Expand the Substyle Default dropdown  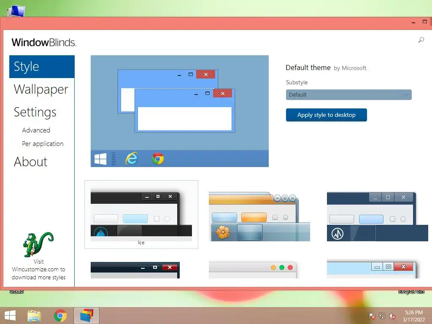click(x=348, y=95)
